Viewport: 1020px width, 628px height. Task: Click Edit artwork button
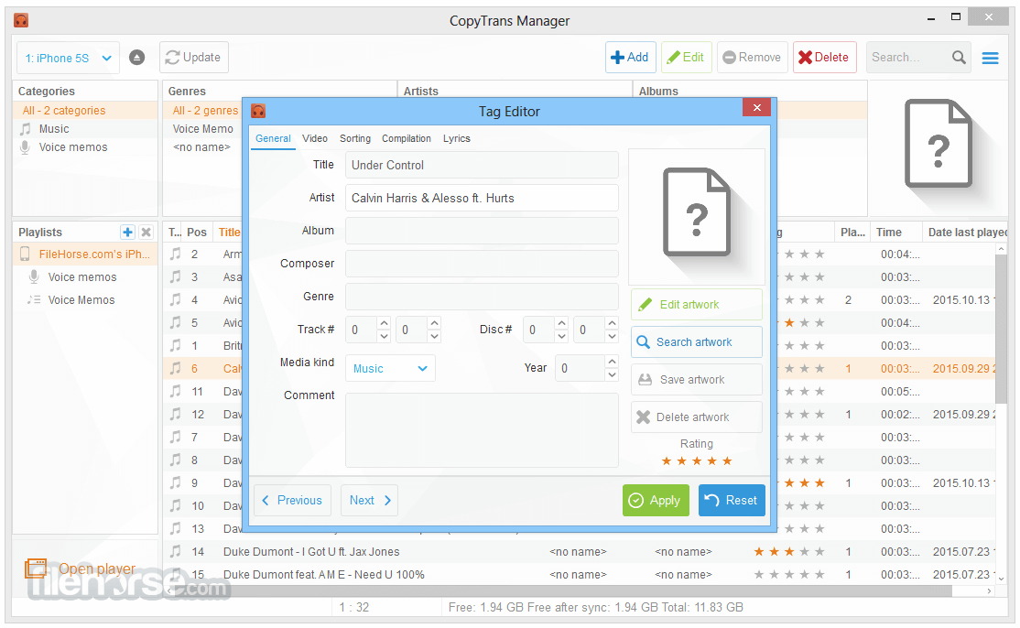click(697, 304)
